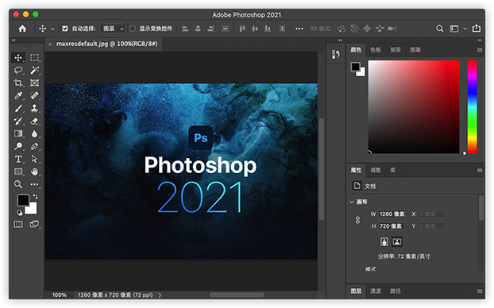Select the History Brush tool
494x308 pixels.
[x=18, y=121]
